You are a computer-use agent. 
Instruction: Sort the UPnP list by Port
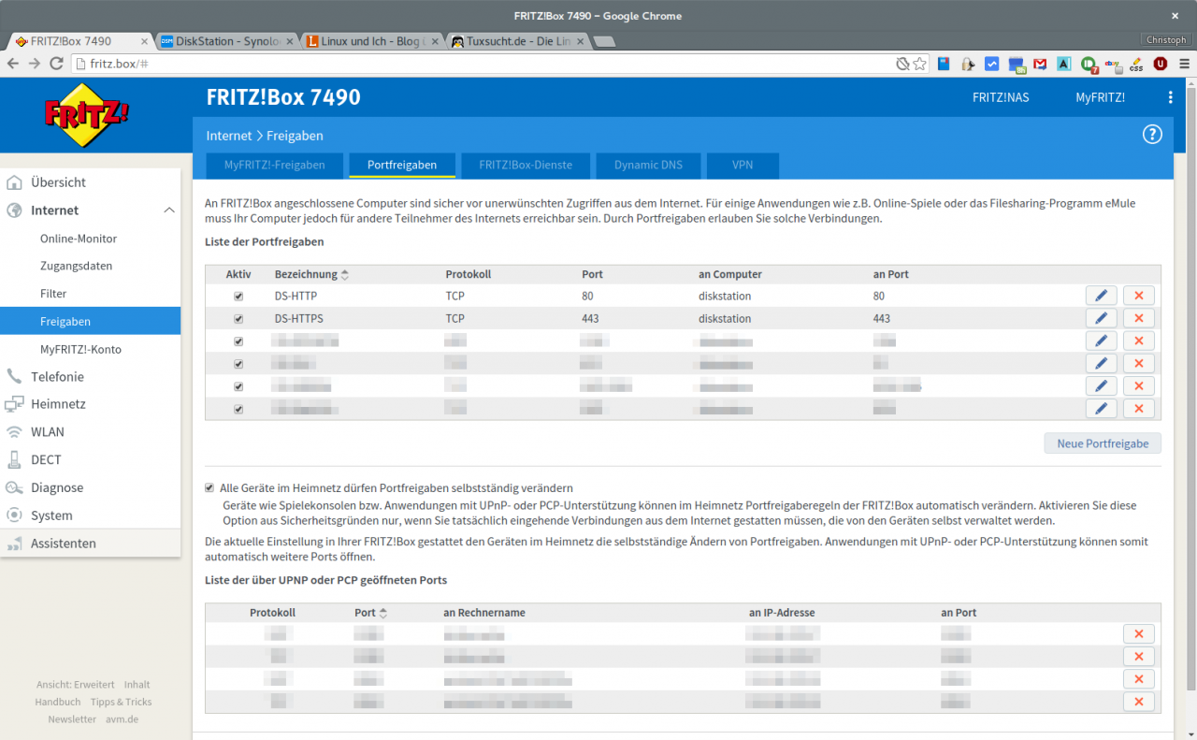370,613
